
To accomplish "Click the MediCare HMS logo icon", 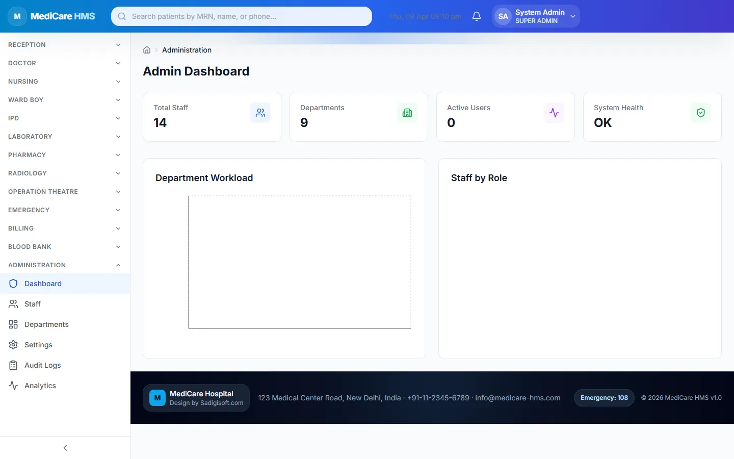I will point(17,16).
